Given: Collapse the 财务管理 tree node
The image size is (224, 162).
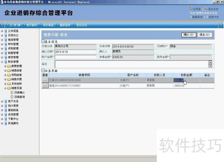Looking at the screenshot, I should 2,62.
